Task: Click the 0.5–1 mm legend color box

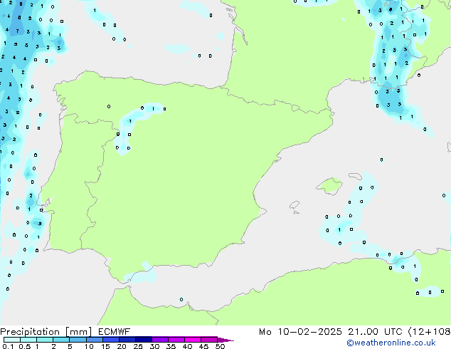Action: pos(28,340)
